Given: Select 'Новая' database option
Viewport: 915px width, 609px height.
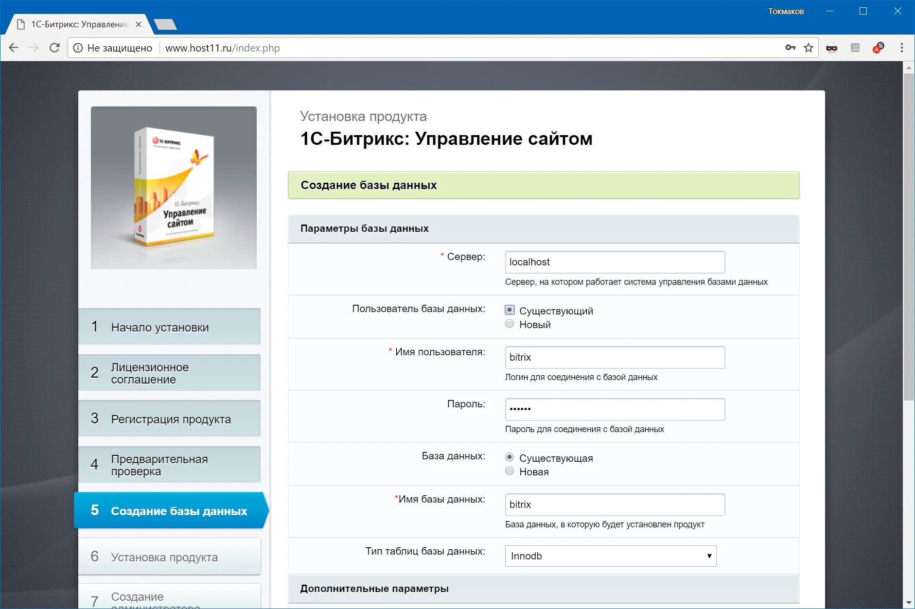Looking at the screenshot, I should tap(510, 471).
